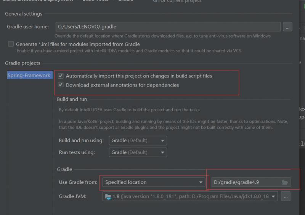Screen dimensions: 305x215
Task: Click the Gradle JVM label
Action: coord(72,196)
